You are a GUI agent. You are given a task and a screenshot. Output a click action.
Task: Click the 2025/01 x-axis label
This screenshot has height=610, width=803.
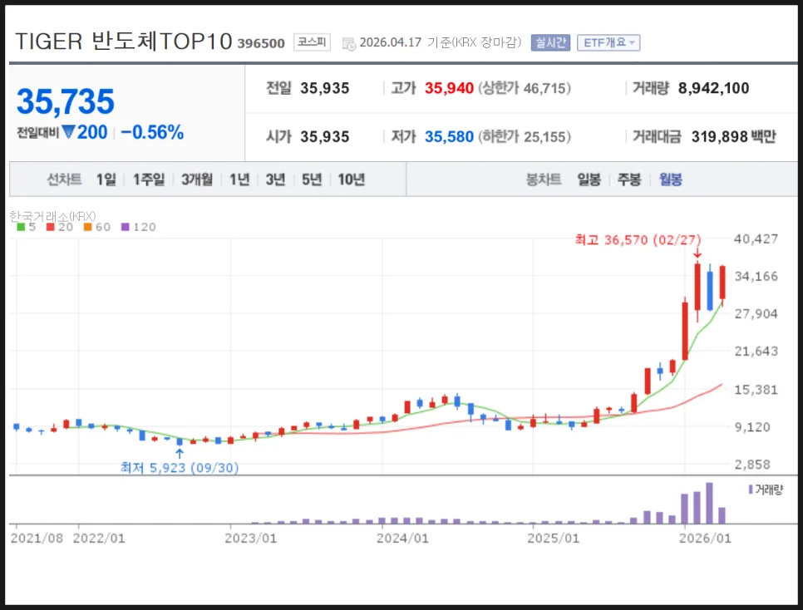553,539
